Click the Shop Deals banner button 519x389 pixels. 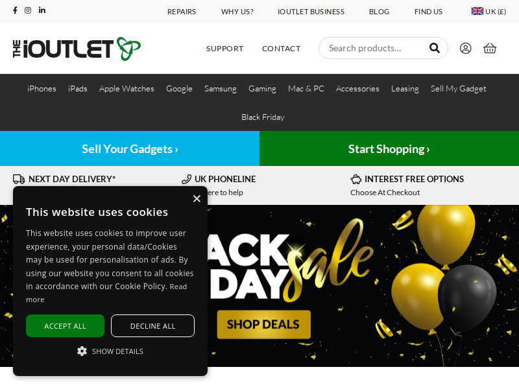tap(264, 325)
